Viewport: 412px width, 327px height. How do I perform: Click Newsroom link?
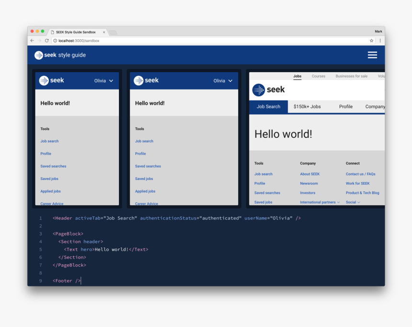point(309,183)
